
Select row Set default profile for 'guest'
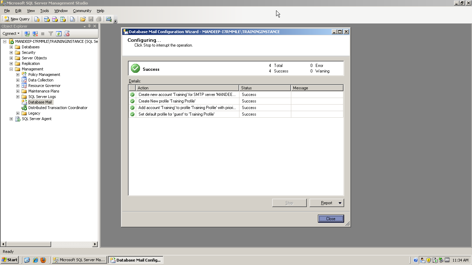236,114
